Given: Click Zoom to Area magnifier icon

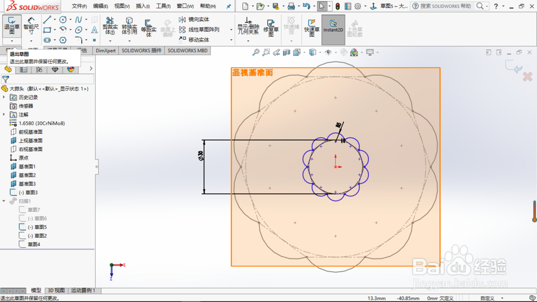Looking at the screenshot, I should click(x=266, y=53).
